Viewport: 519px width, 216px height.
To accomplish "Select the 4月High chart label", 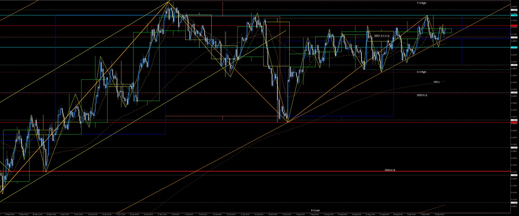I will [x=421, y=72].
